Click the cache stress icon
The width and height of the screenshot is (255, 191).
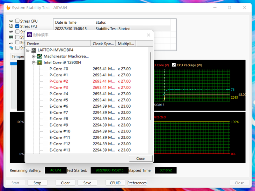click(11, 32)
